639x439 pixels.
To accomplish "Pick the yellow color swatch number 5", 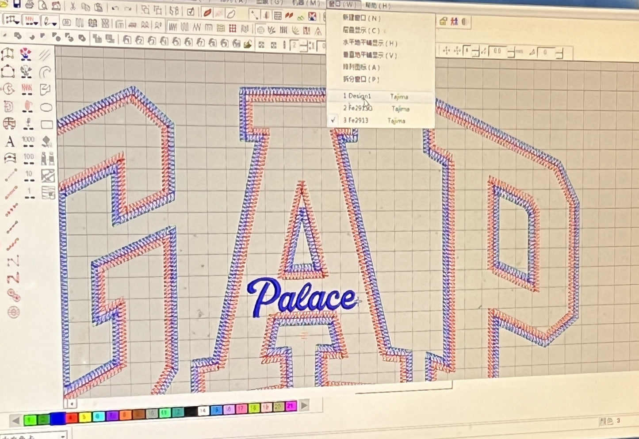I will coord(84,416).
